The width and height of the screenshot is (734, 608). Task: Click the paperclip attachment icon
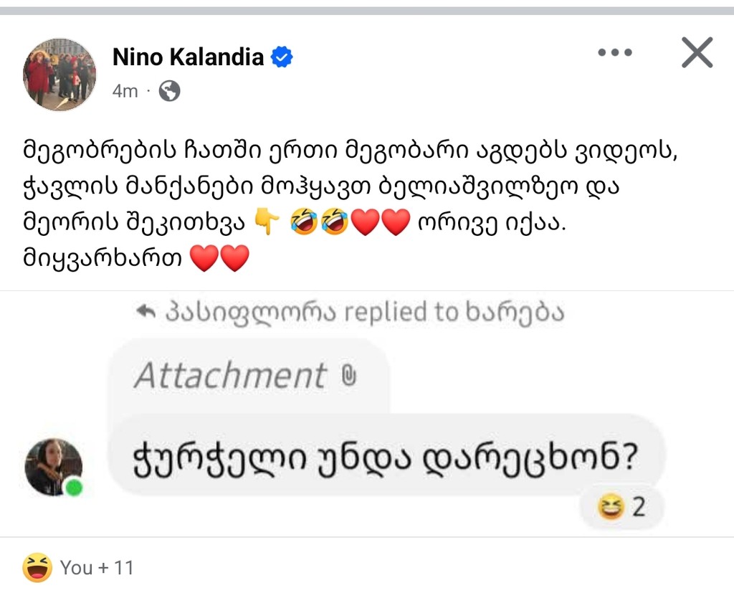click(x=348, y=376)
